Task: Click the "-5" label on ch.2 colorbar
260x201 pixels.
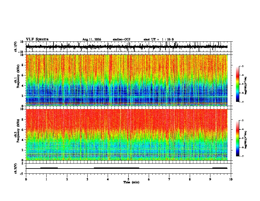Action: coord(242,138)
